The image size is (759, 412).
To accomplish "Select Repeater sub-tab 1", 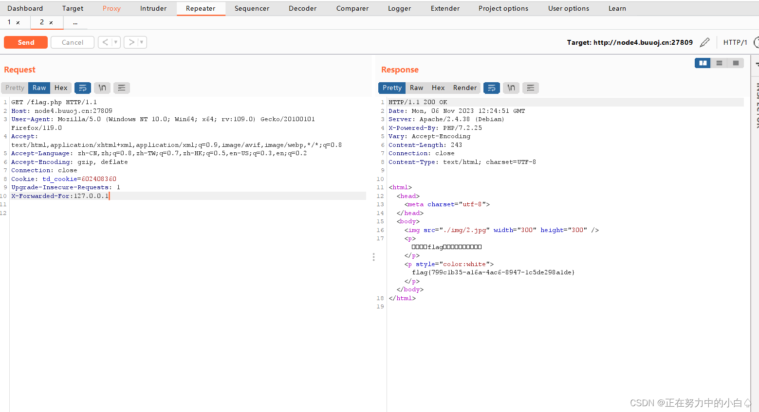I will click(9, 22).
